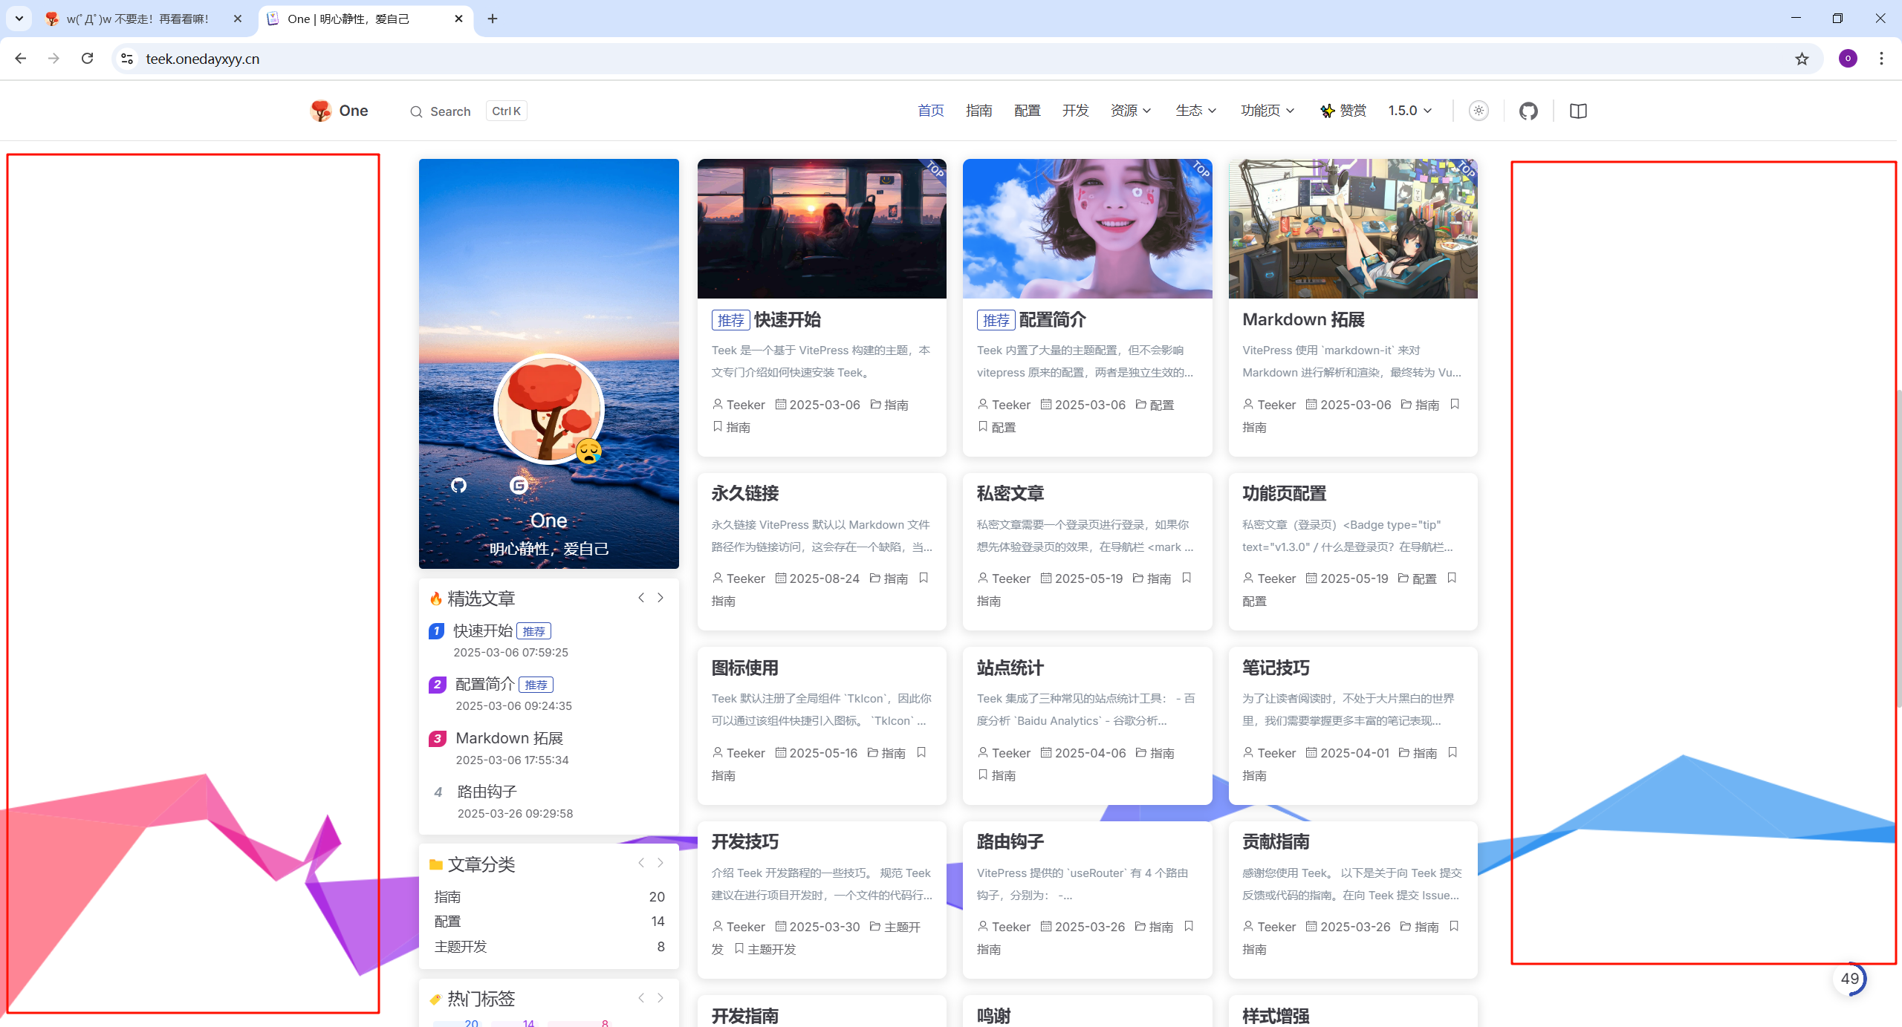Toggle light/dark theme sun icon
This screenshot has width=1902, height=1027.
pyautogui.click(x=1479, y=111)
